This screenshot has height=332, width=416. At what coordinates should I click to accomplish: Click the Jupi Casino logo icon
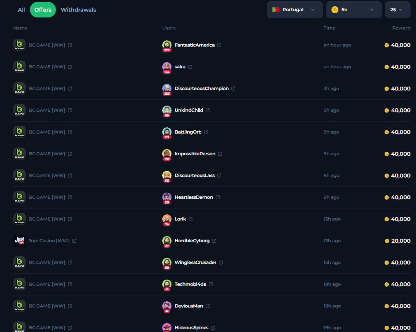click(x=19, y=241)
